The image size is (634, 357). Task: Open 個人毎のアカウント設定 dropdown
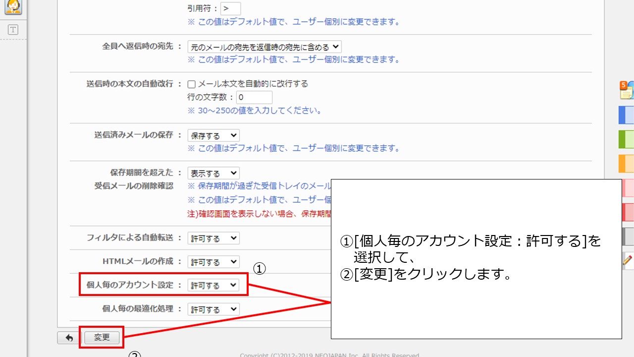[x=213, y=286]
